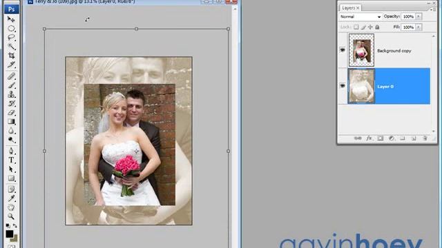Select the Eyedropper tool

(x=11, y=198)
